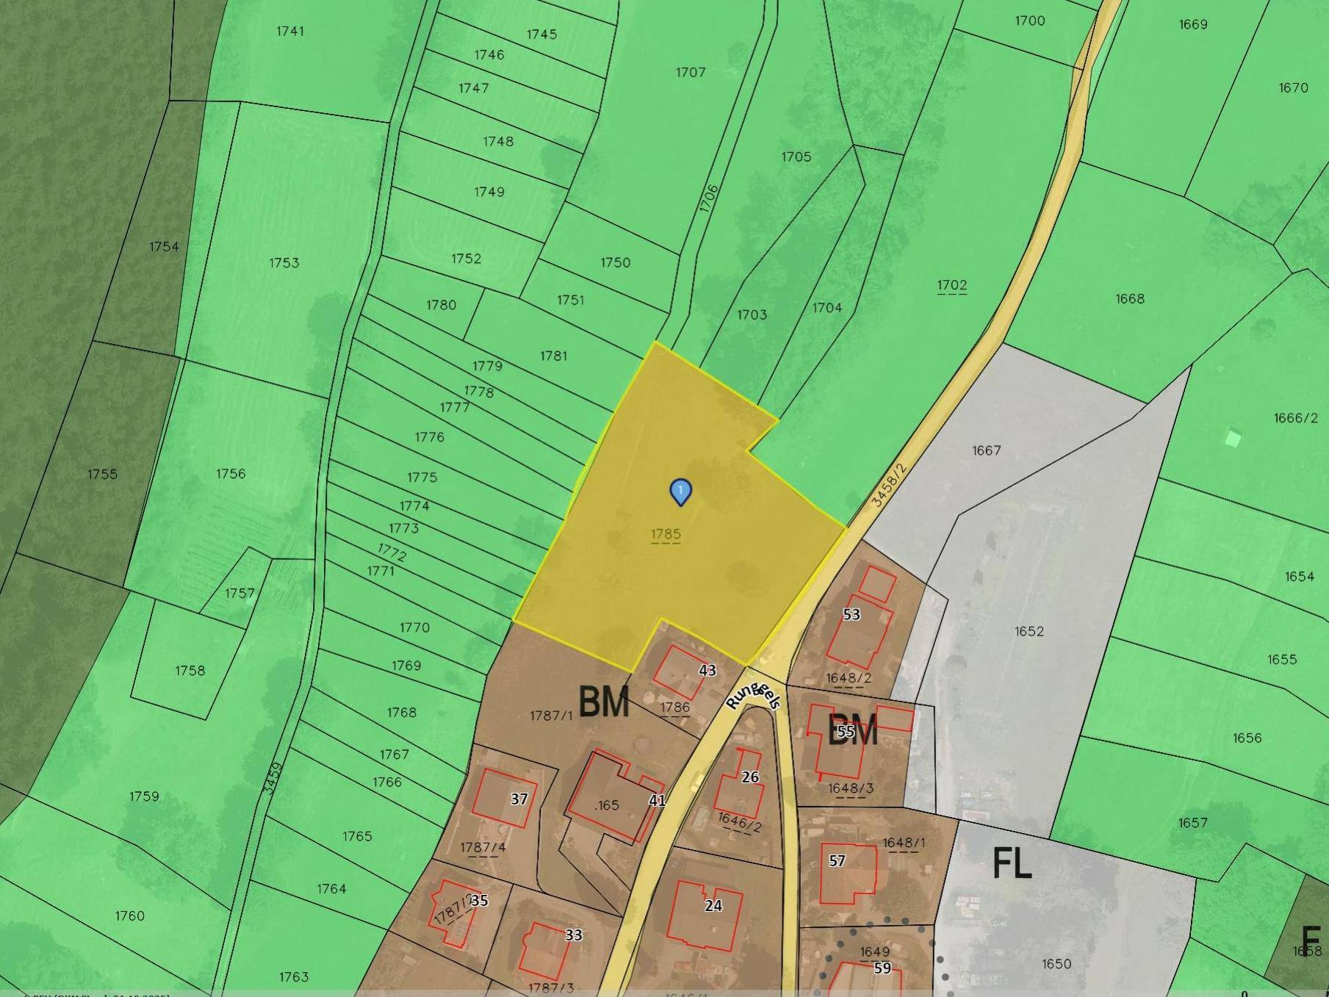
Task: Select parcel label 1654
Action: point(1300,577)
